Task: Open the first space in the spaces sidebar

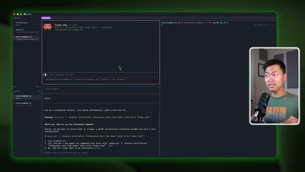Action: point(22,24)
